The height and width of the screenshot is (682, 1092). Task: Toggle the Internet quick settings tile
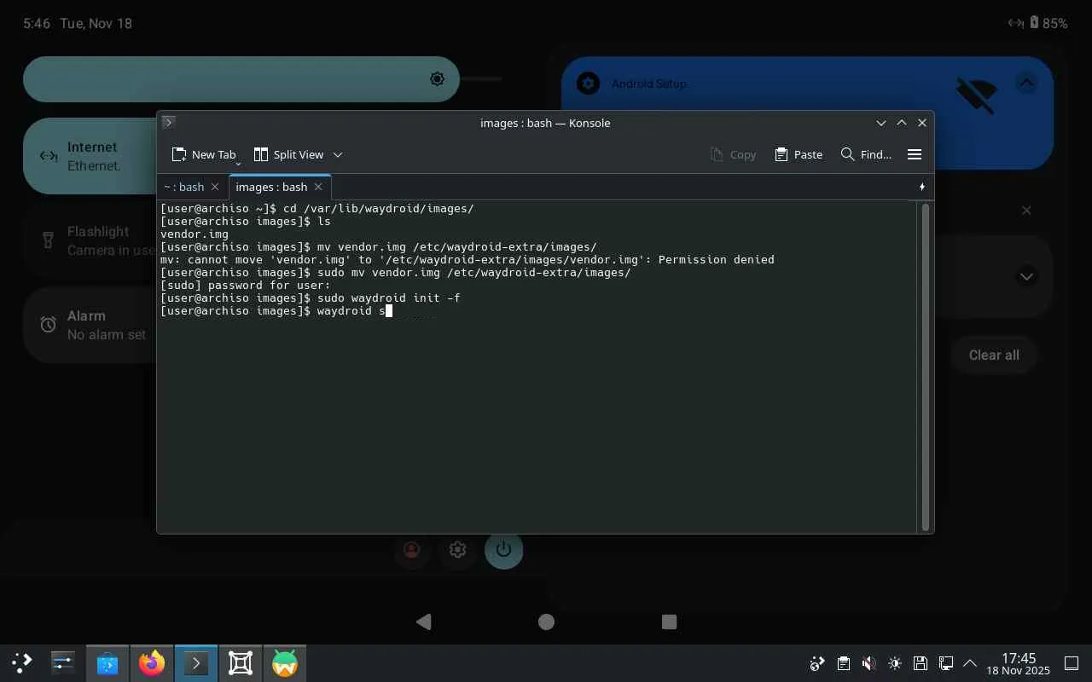click(x=90, y=156)
